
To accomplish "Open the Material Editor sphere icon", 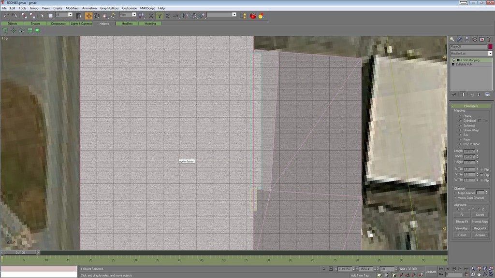I will [x=253, y=15].
